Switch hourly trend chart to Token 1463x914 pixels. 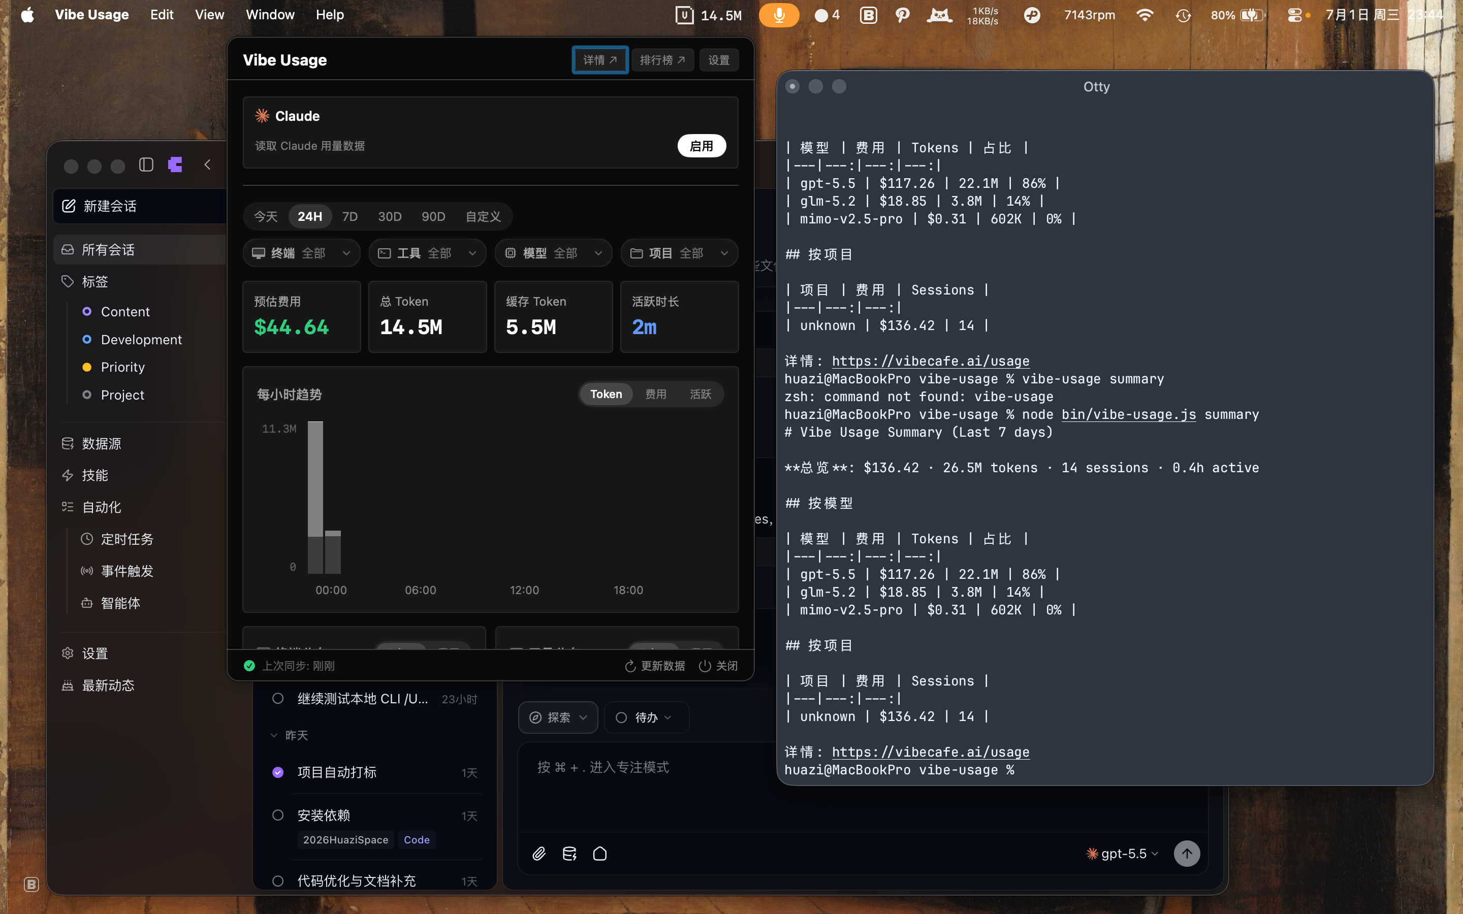(606, 394)
